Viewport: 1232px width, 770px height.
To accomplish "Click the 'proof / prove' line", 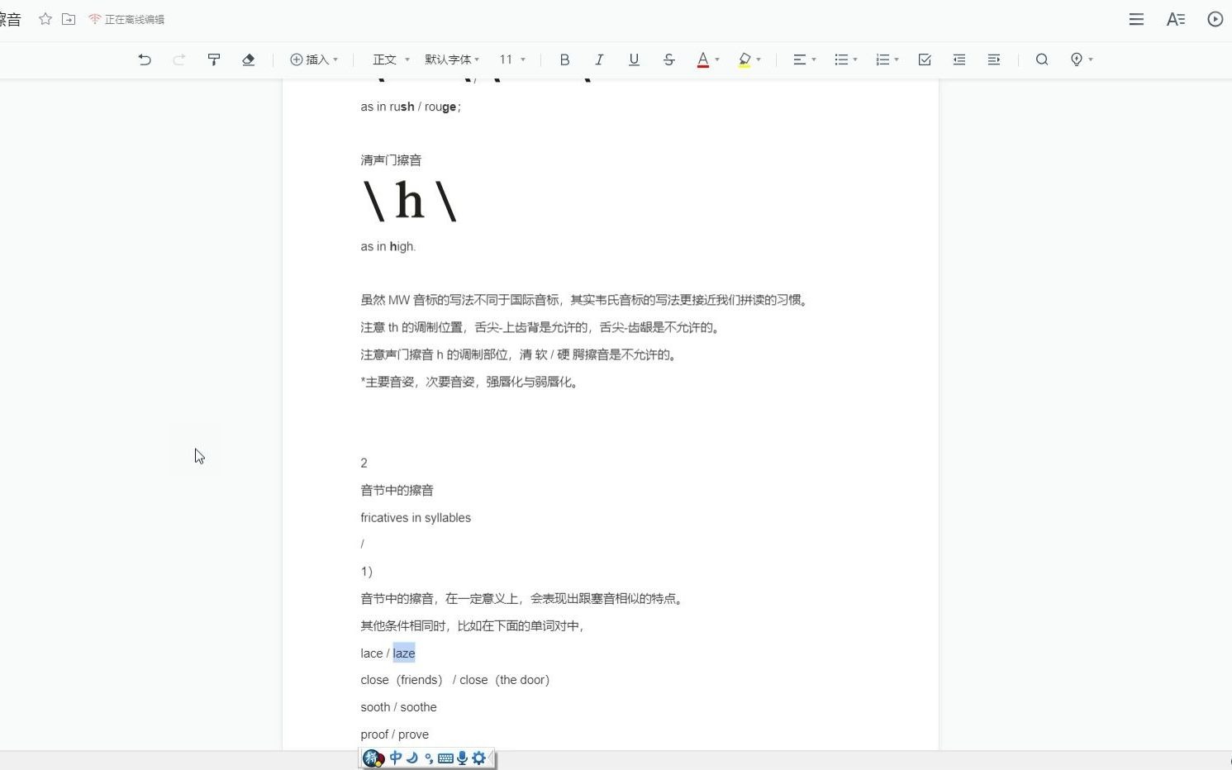I will (x=394, y=734).
